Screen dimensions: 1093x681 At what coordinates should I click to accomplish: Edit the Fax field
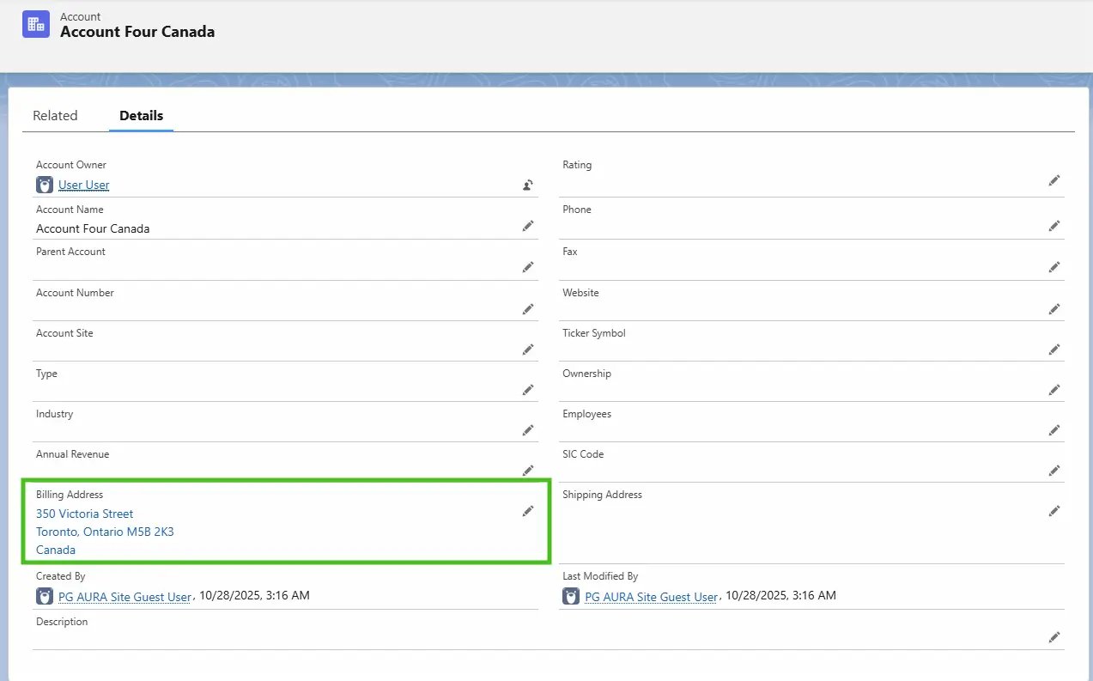pyautogui.click(x=1054, y=267)
